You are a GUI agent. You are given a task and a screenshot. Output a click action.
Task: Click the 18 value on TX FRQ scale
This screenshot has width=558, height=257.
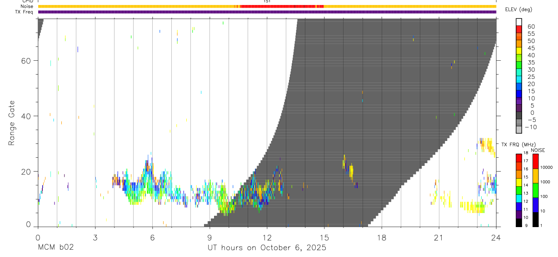(x=525, y=153)
